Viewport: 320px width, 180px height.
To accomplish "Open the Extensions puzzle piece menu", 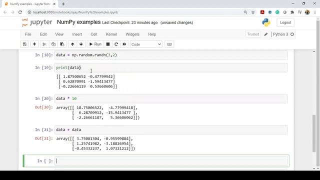I will (292, 12).
